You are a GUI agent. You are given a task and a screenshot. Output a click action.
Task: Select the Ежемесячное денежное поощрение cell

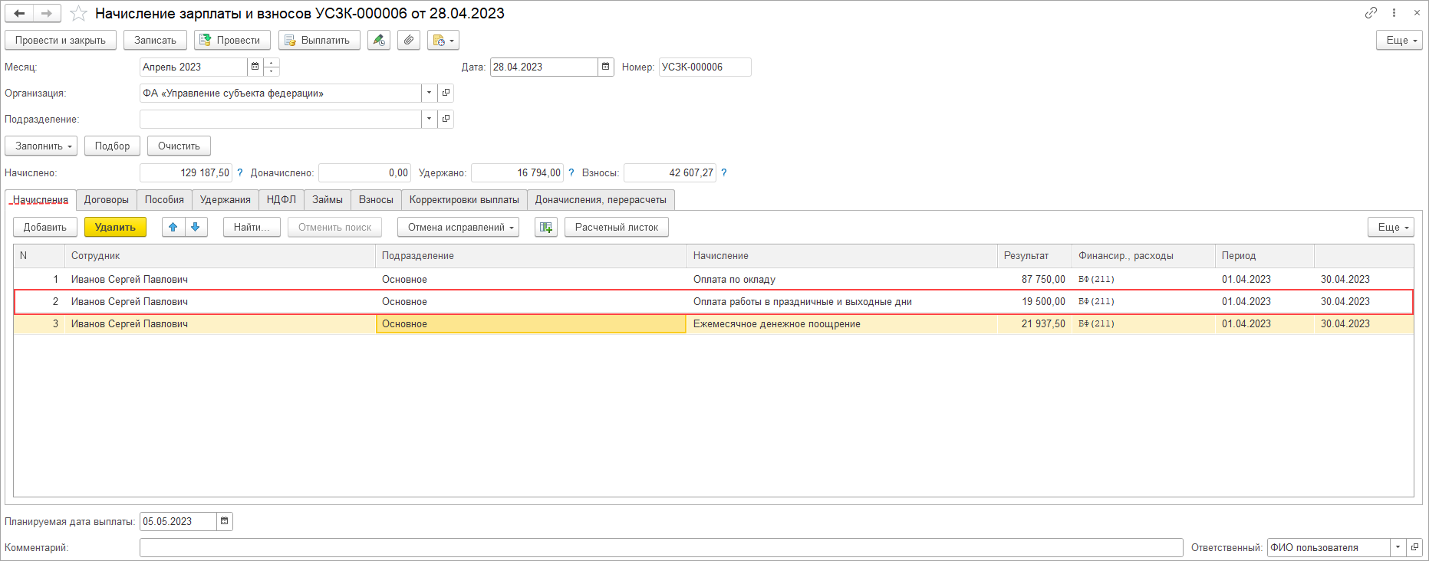pyautogui.click(x=841, y=323)
